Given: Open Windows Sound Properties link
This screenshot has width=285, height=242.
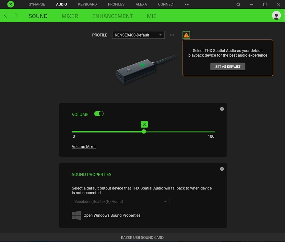Looking at the screenshot, I should [112, 215].
